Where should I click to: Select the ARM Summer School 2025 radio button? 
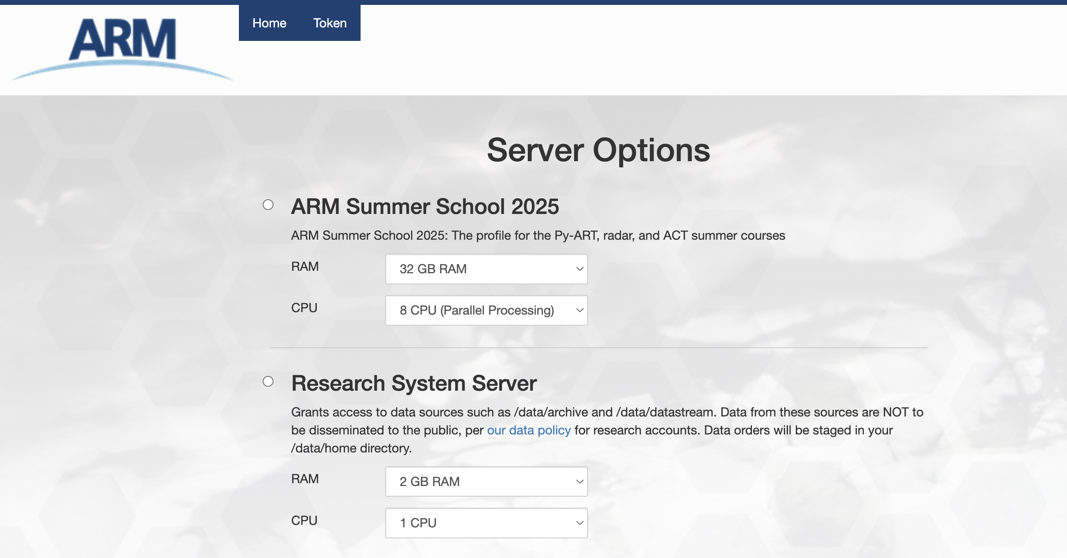(268, 205)
